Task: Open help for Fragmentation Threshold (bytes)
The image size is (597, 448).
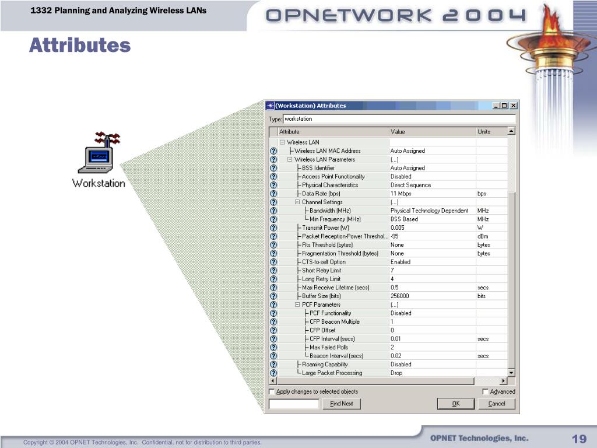Action: click(x=273, y=253)
